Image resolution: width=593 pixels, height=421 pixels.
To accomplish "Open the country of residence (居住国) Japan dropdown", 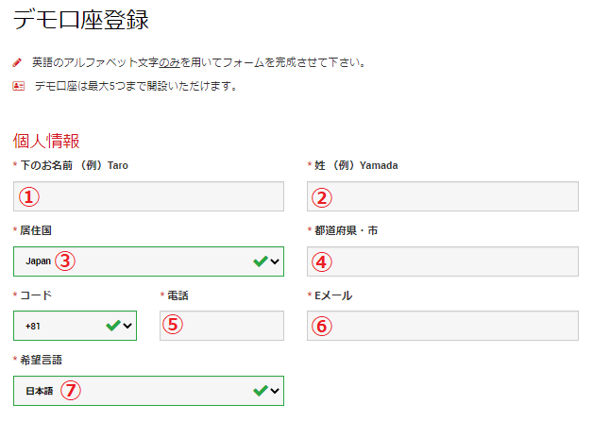I will [x=148, y=261].
